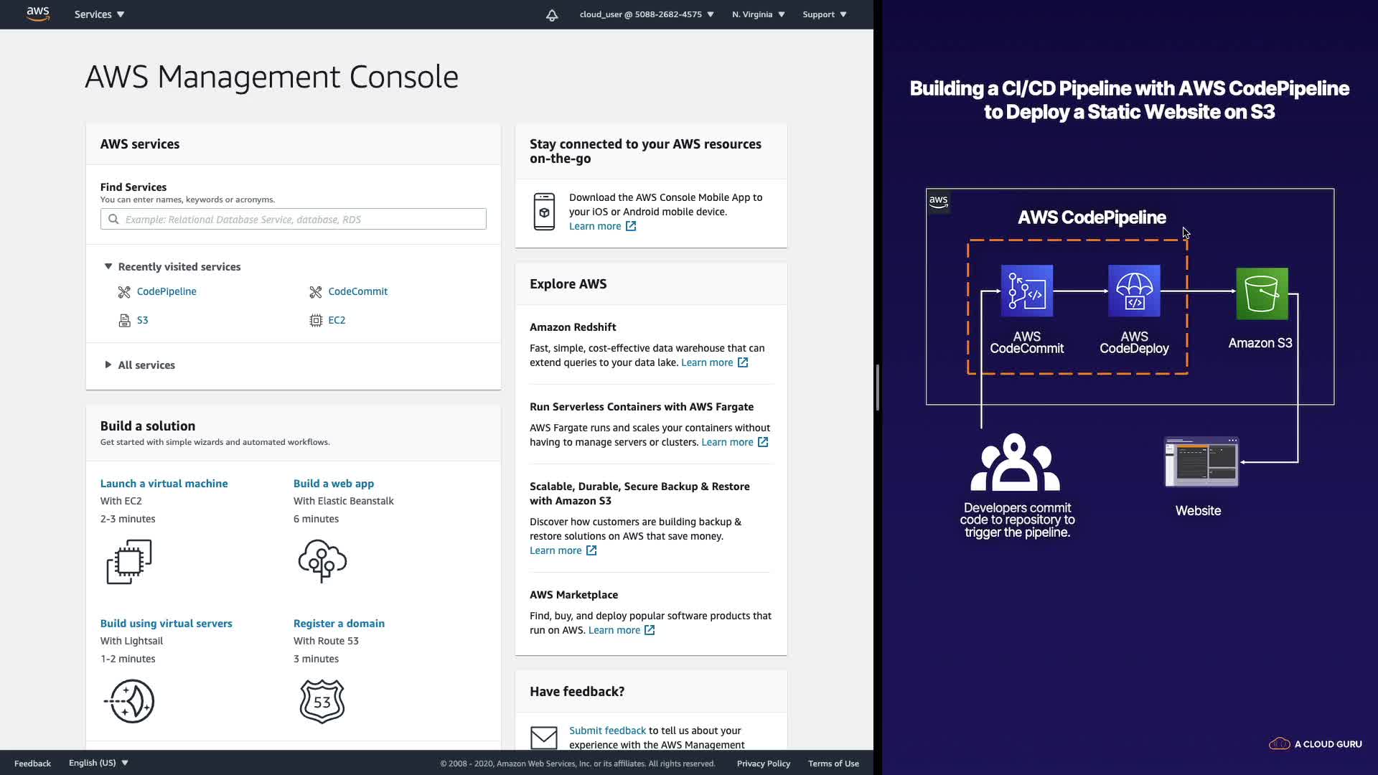Click the Elastic Beanstalk cloud tree icon
Viewport: 1378px width, 775px height.
pyautogui.click(x=322, y=561)
